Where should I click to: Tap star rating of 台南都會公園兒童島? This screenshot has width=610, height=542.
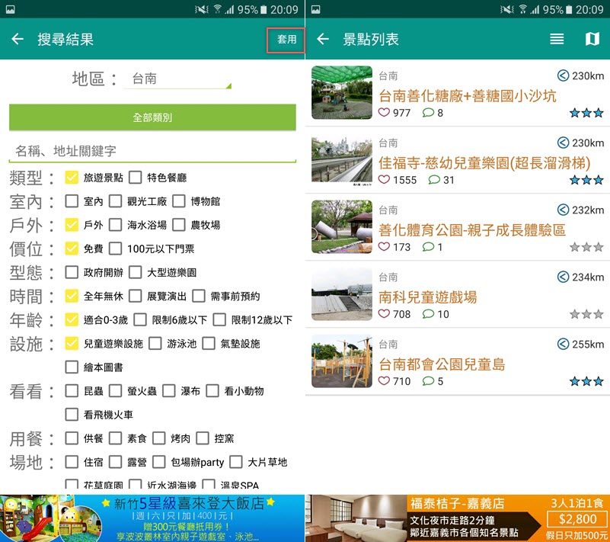tap(586, 381)
